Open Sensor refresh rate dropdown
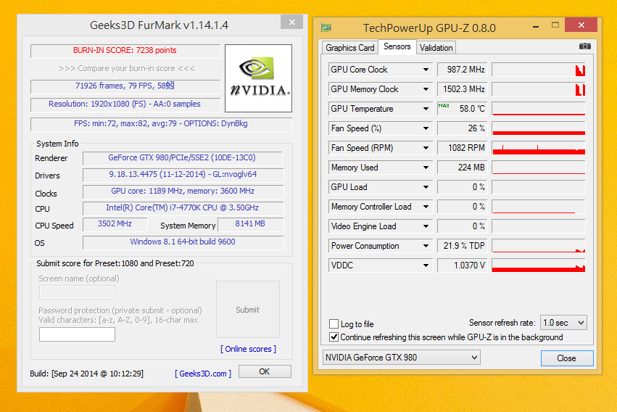Screen dimensions: 617x412 [563, 323]
